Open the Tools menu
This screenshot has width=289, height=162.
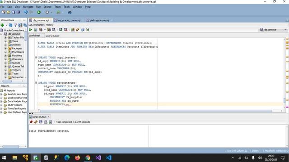pos(66,7)
